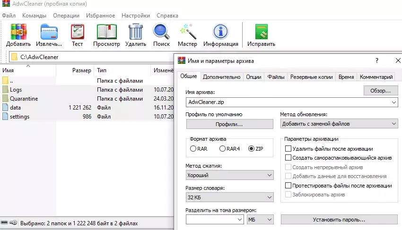402x230 pixels.
Task: Click the '?' help button in dialog
Action: [x=376, y=61]
